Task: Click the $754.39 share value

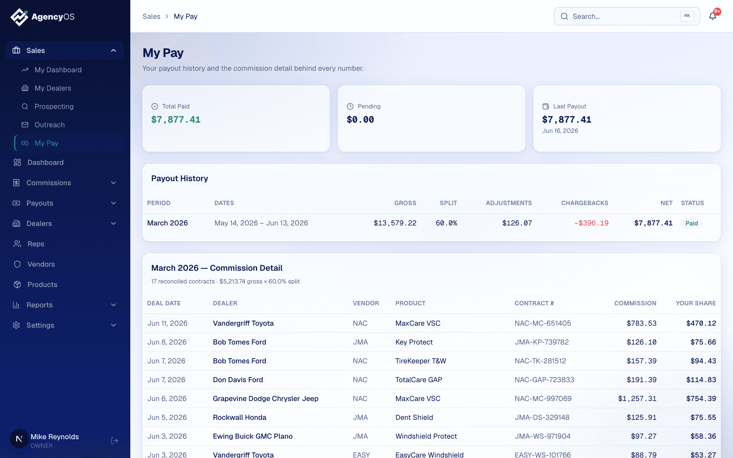Action: point(701,399)
